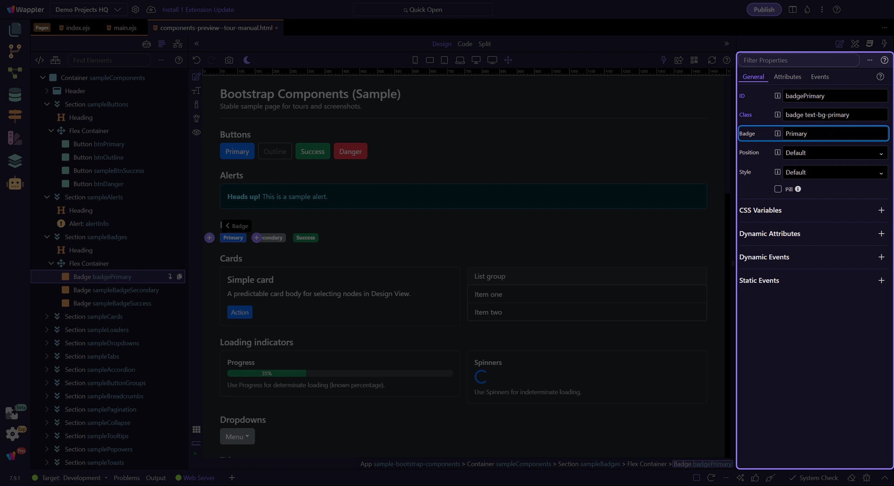Screen dimensions: 894x486
Task: Open the database manager sidebar icon
Action: [15, 94]
